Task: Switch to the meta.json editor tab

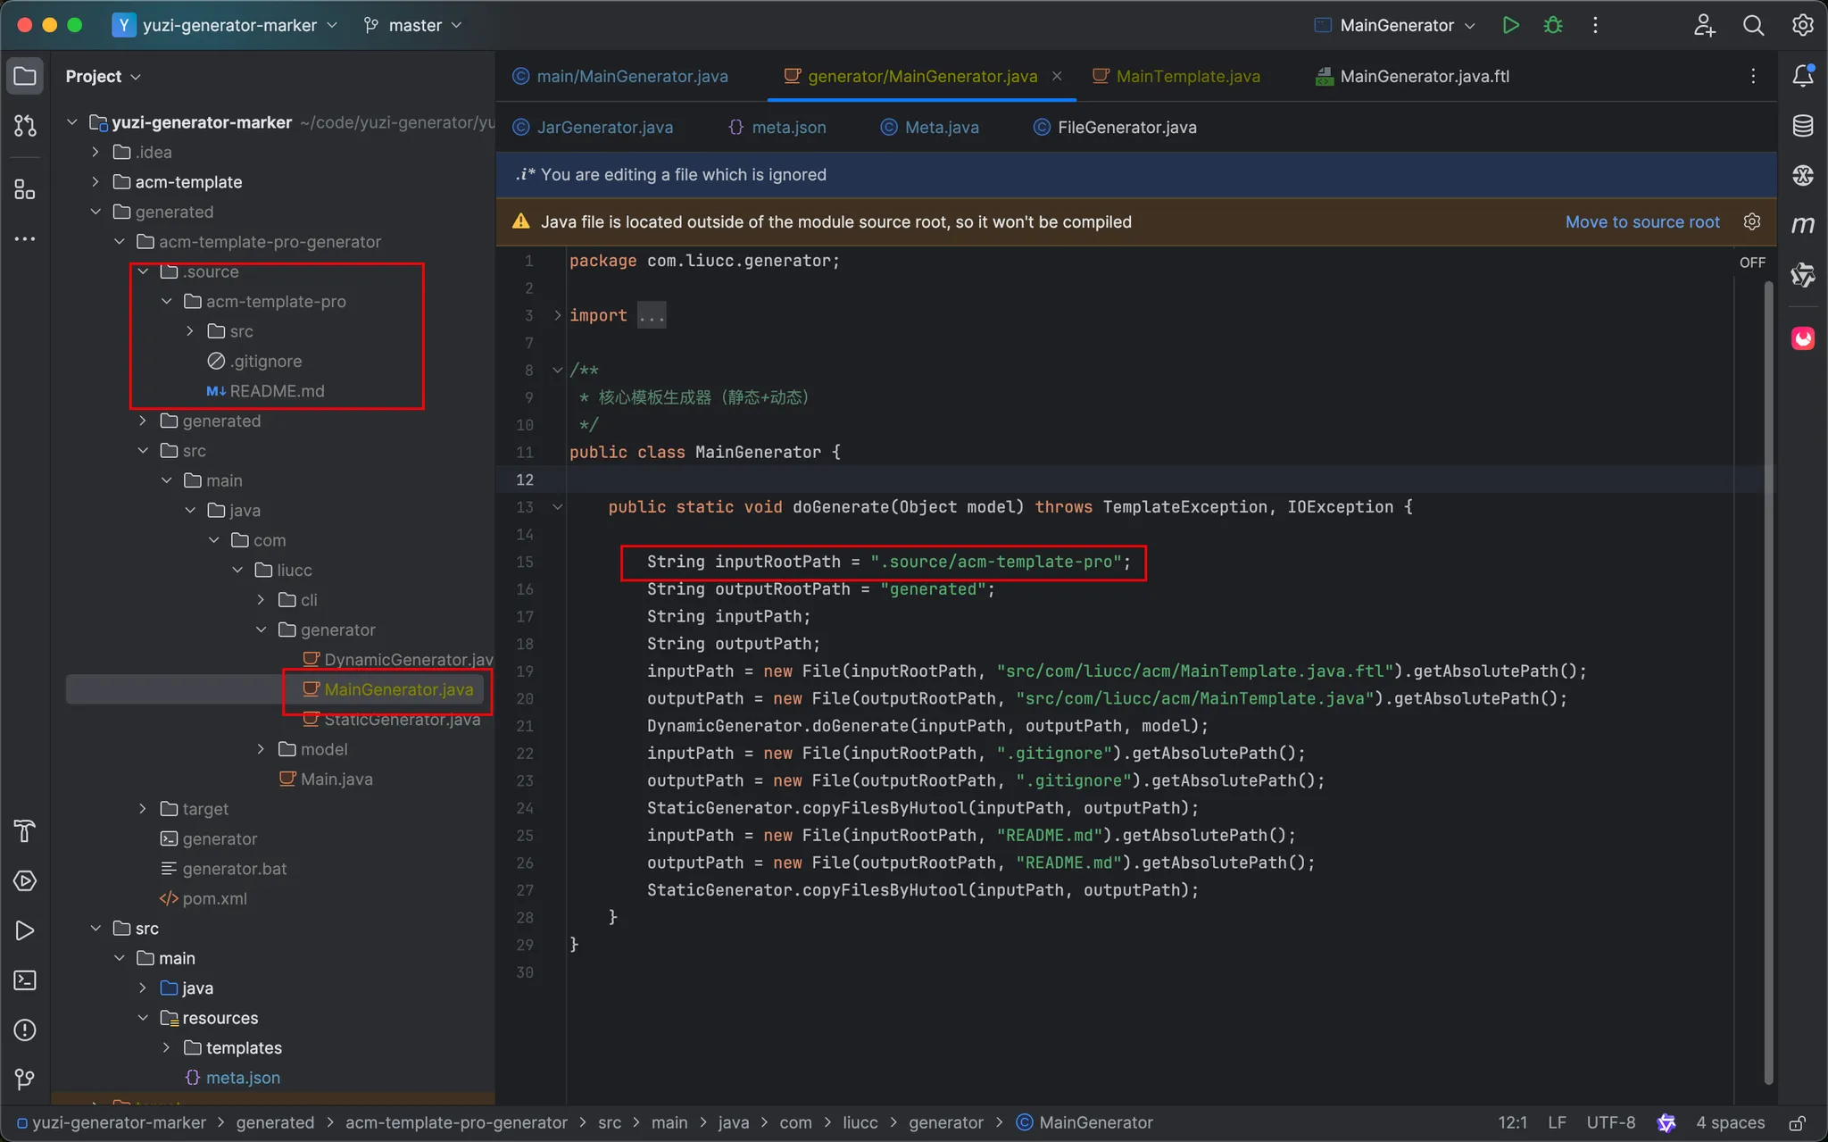Action: click(x=788, y=127)
